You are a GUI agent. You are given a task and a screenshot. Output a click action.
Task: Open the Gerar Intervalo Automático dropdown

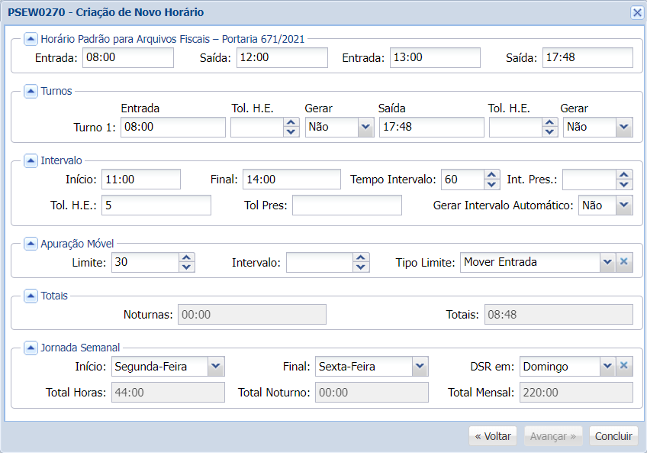[623, 205]
